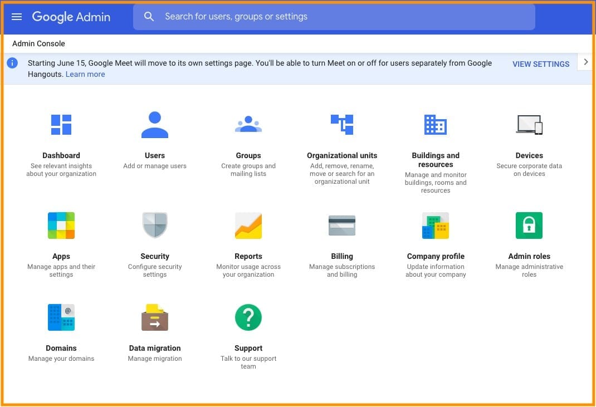Open the Reports chart icon
The height and width of the screenshot is (407, 596).
point(248,225)
